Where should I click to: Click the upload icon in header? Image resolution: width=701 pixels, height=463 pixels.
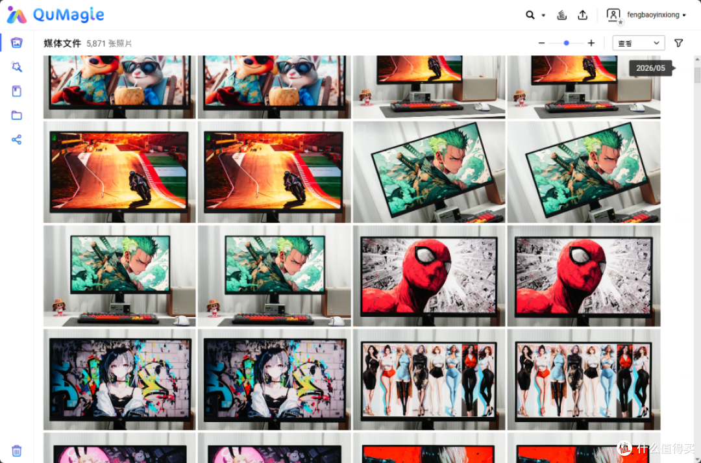point(582,15)
